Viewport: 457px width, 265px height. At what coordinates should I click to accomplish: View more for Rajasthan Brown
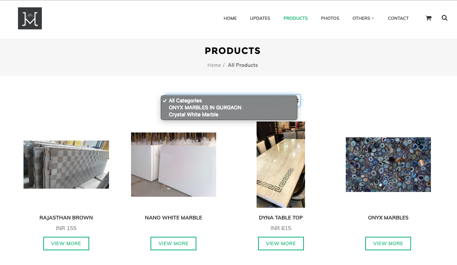(x=66, y=243)
